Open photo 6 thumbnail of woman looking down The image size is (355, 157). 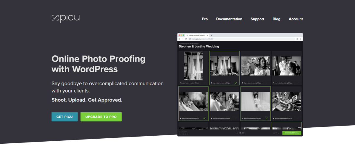click(225, 101)
